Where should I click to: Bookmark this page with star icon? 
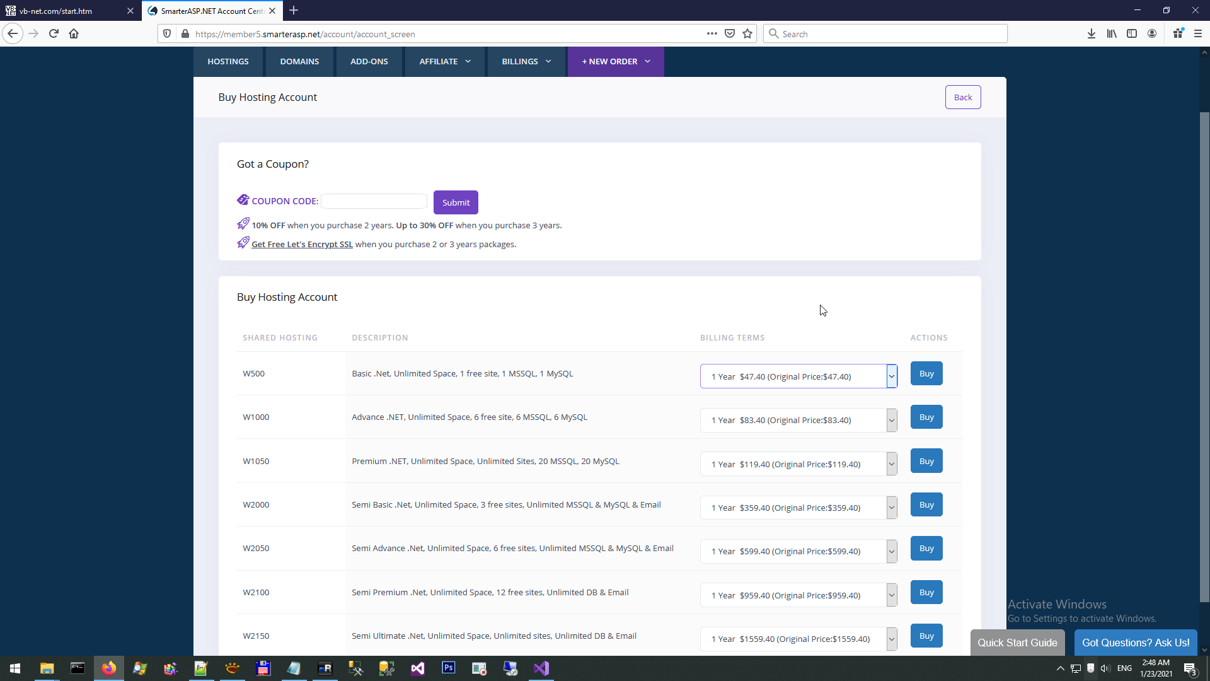[x=747, y=34]
